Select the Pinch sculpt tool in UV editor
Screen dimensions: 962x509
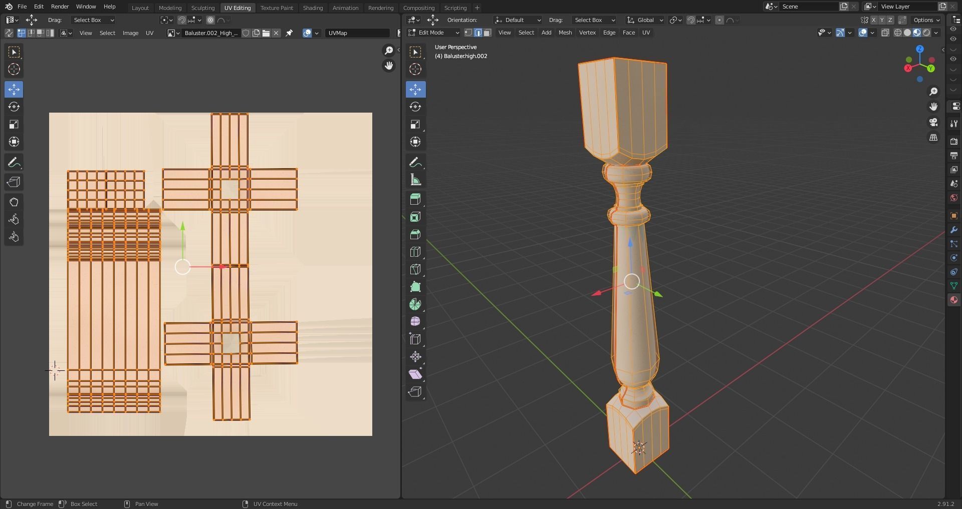(14, 237)
